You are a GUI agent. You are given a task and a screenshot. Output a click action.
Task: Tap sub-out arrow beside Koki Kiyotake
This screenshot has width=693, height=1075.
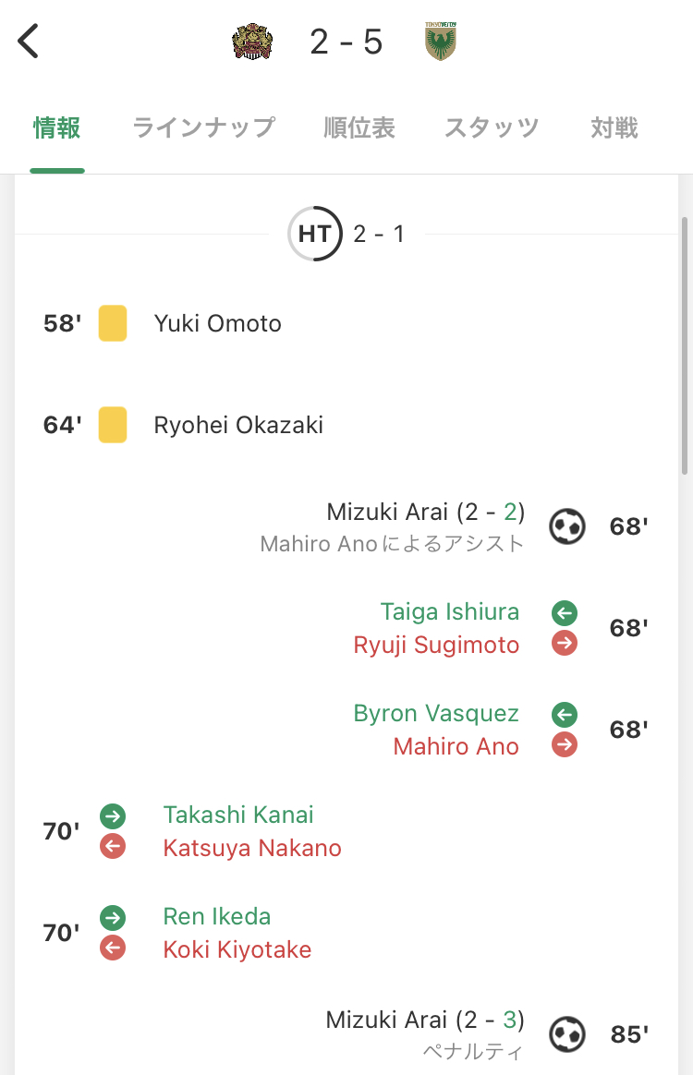[113, 948]
